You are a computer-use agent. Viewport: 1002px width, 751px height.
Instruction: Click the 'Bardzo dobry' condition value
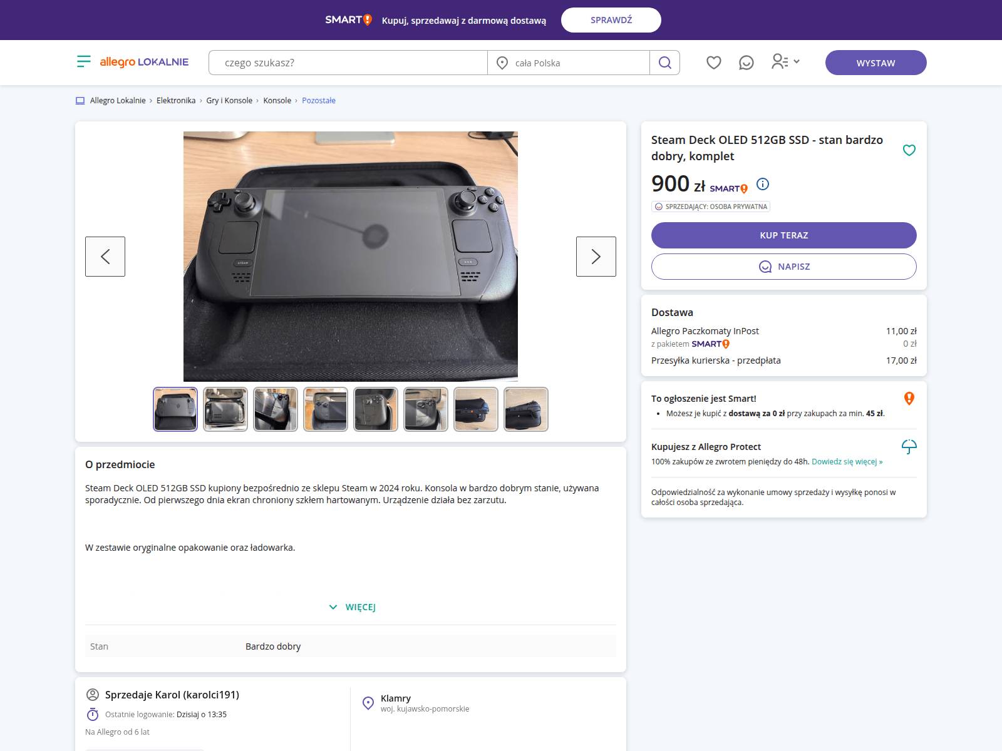[x=273, y=646]
